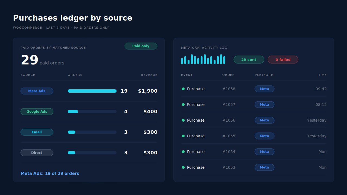
Task: Click the Meta tag in the #1054 row
Action: (x=265, y=152)
